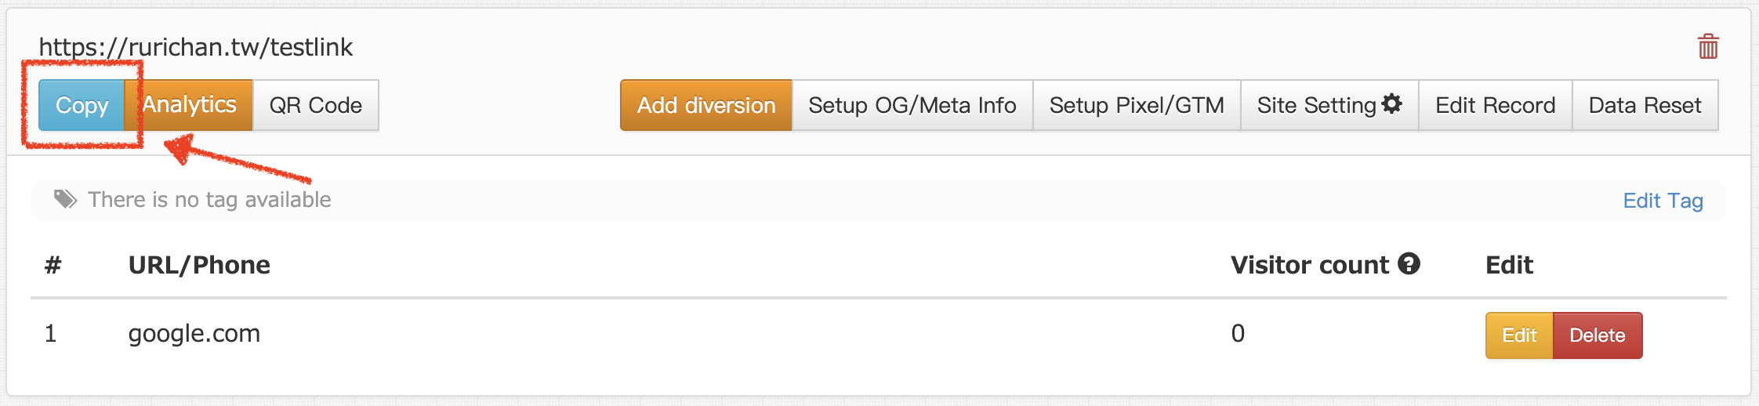Open Setup Pixel/GTM options
This screenshot has height=406, width=1759.
1136,105
